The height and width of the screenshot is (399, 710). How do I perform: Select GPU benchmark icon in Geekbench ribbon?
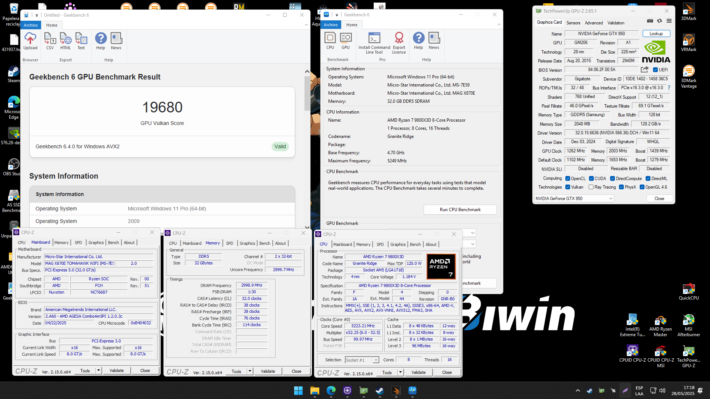346,41
